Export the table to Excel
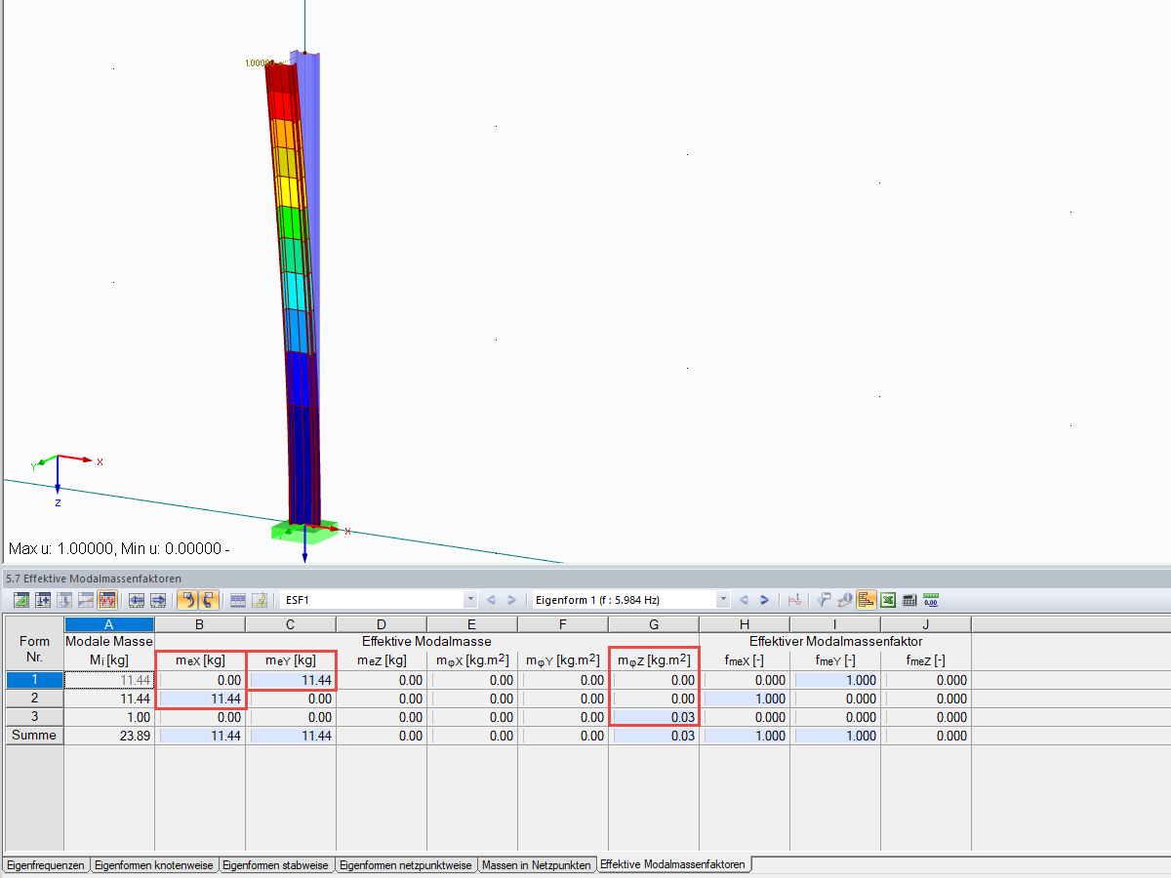This screenshot has width=1171, height=878. coord(887,599)
